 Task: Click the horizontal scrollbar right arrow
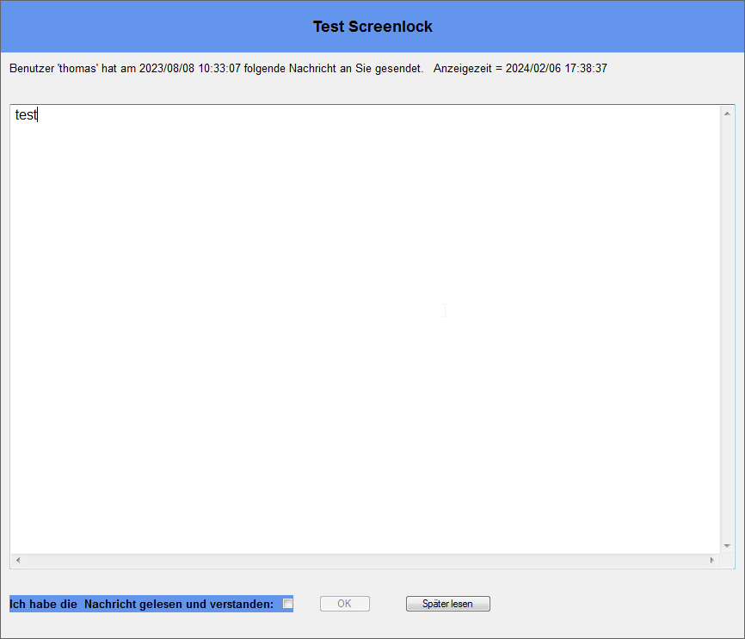[x=711, y=560]
